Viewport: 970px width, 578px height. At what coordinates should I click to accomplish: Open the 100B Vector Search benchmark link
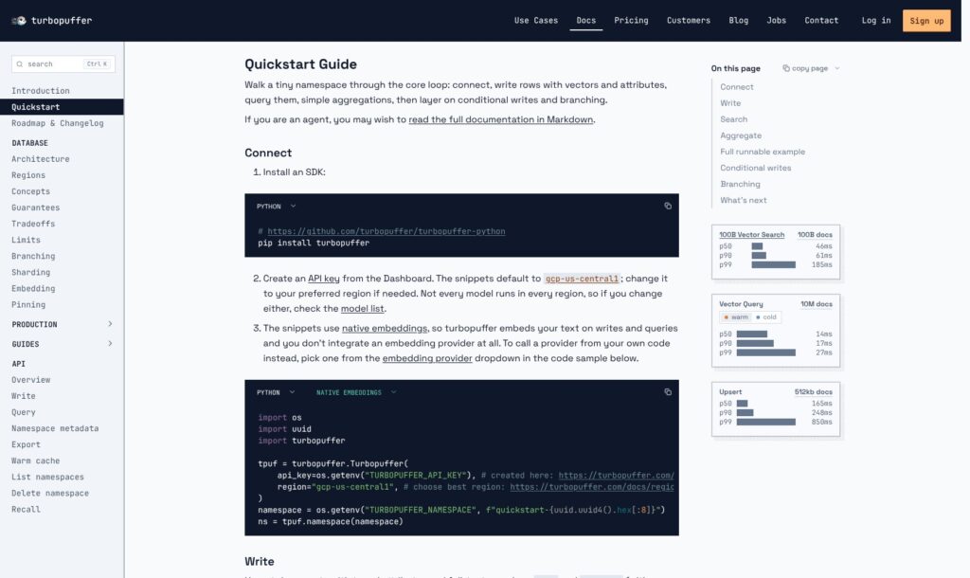(x=751, y=235)
